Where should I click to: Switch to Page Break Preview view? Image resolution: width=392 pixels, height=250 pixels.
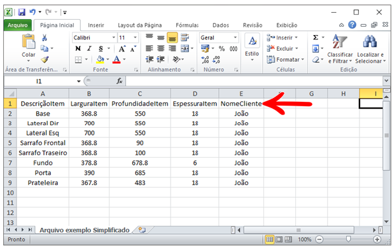[288, 239]
